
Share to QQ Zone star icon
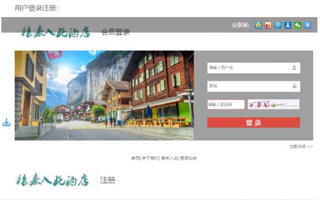pyautogui.click(x=258, y=25)
